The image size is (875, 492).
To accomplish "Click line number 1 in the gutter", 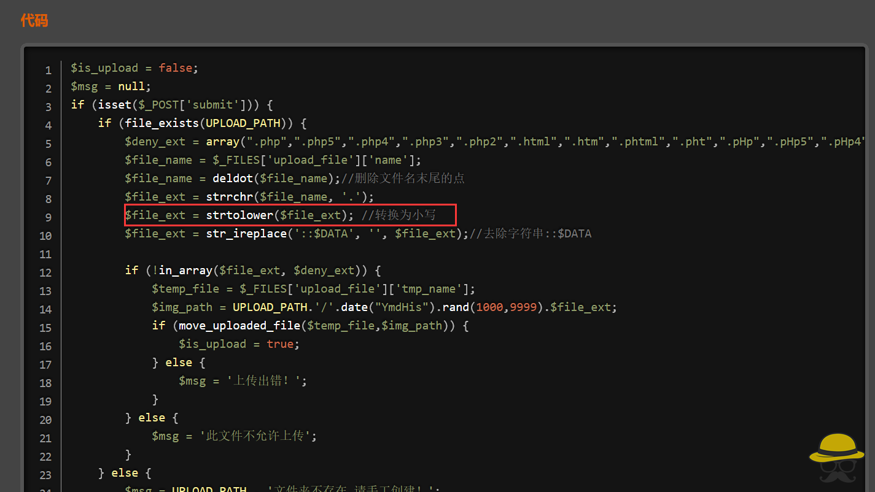I will pos(48,70).
